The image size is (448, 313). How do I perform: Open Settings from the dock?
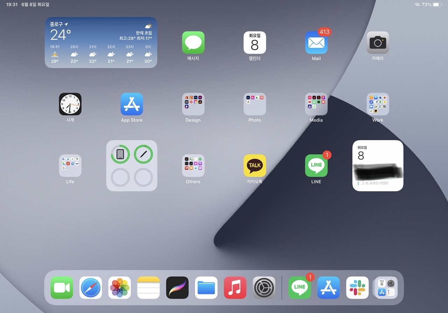[x=264, y=287]
